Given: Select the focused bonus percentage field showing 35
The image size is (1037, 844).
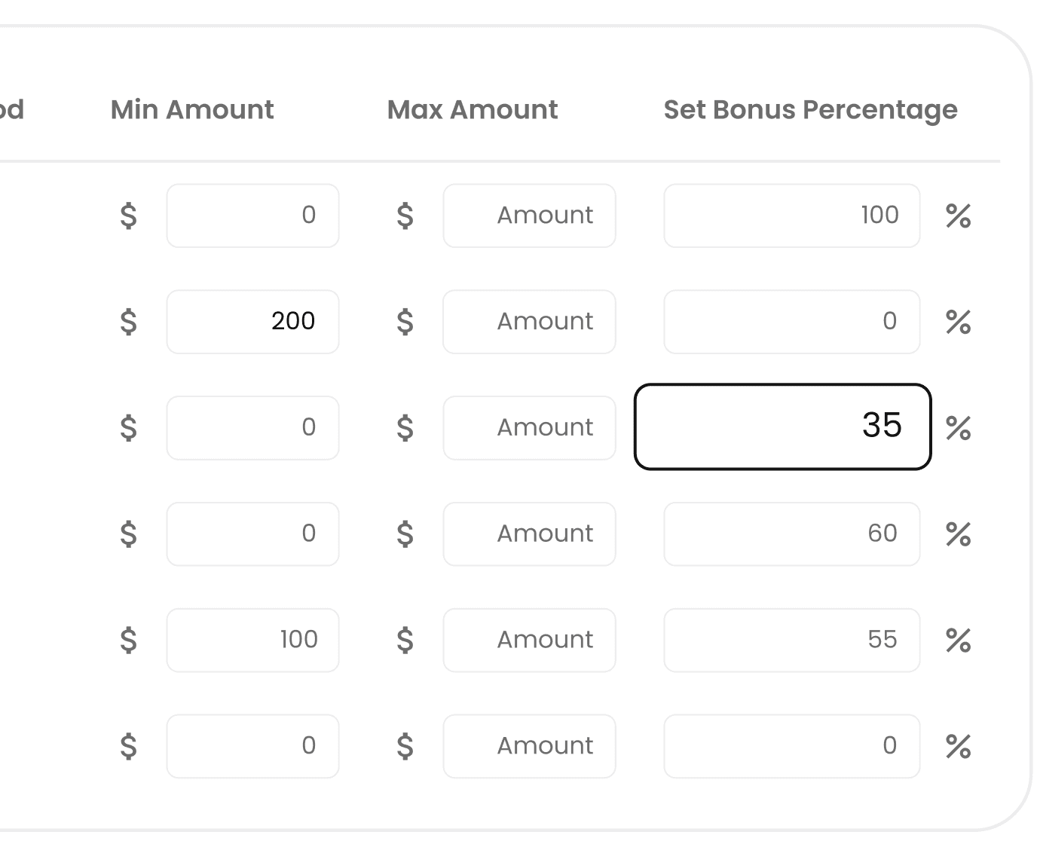Looking at the screenshot, I should tap(783, 427).
